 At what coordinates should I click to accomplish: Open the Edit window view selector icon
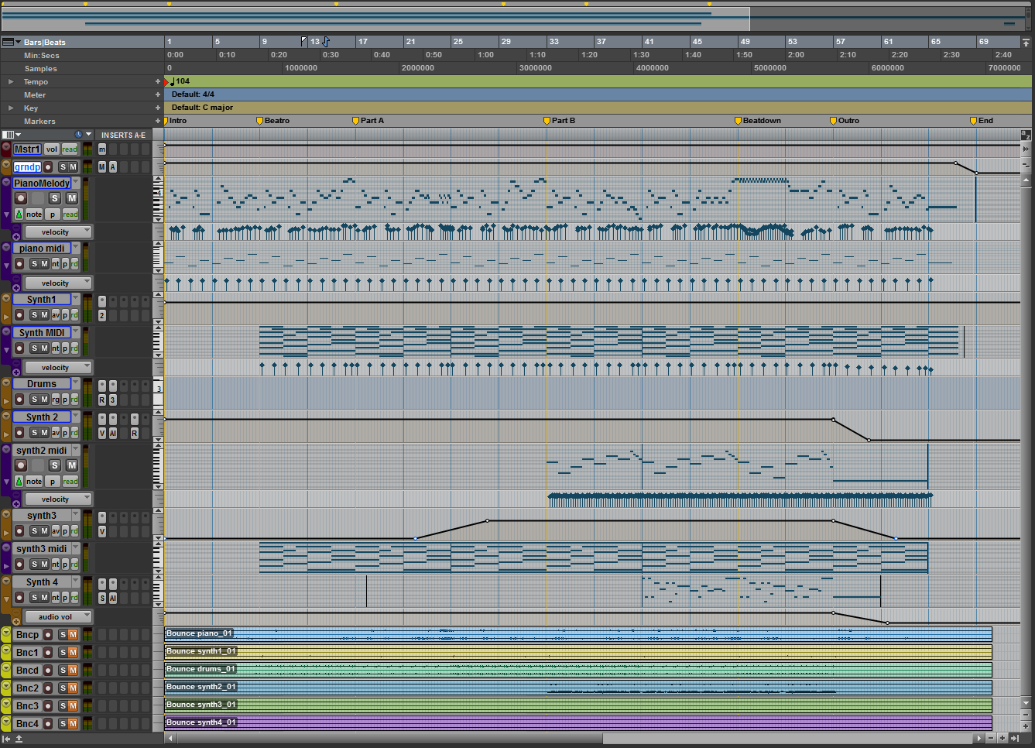pos(9,135)
